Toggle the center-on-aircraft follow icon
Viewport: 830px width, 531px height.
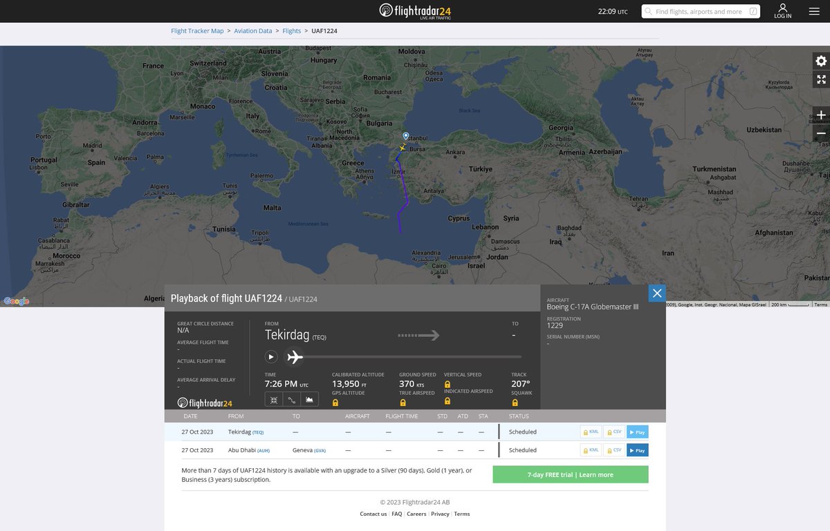274,400
